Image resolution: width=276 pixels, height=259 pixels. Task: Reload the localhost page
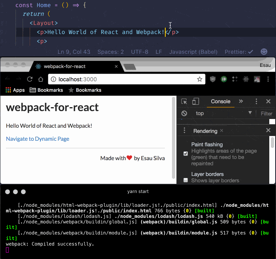[x=30, y=79]
